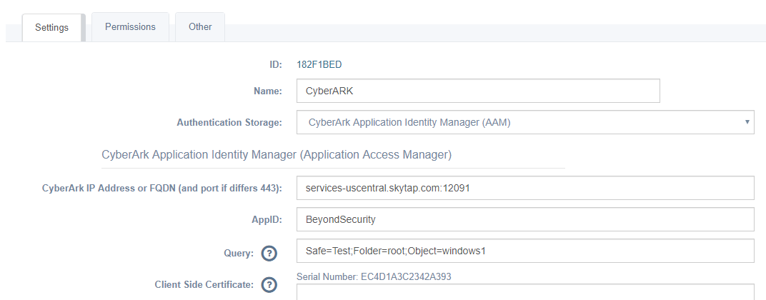Open the Other tab
This screenshot has height=300, width=766.
(200, 27)
